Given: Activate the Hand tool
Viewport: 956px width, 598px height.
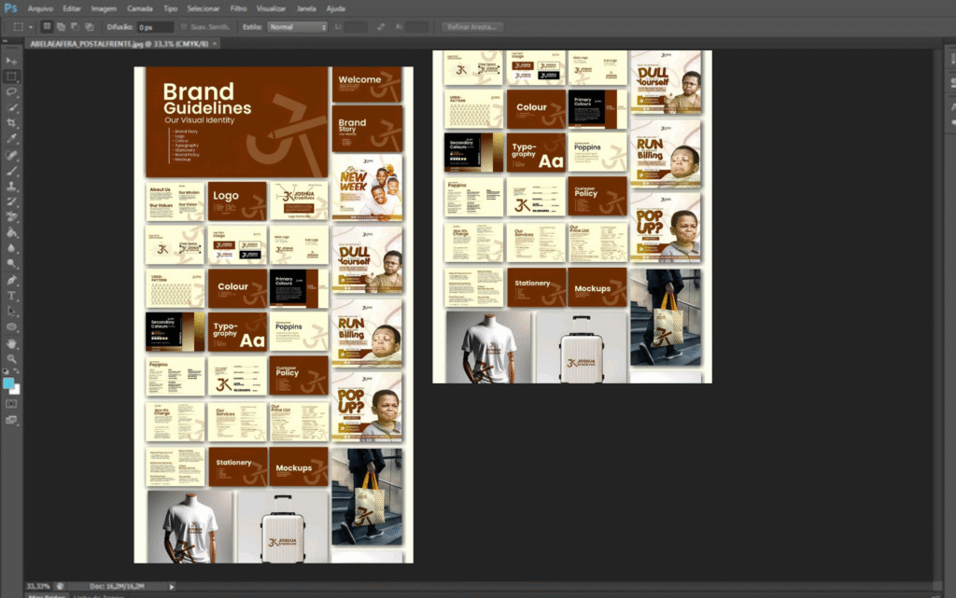Looking at the screenshot, I should [12, 342].
